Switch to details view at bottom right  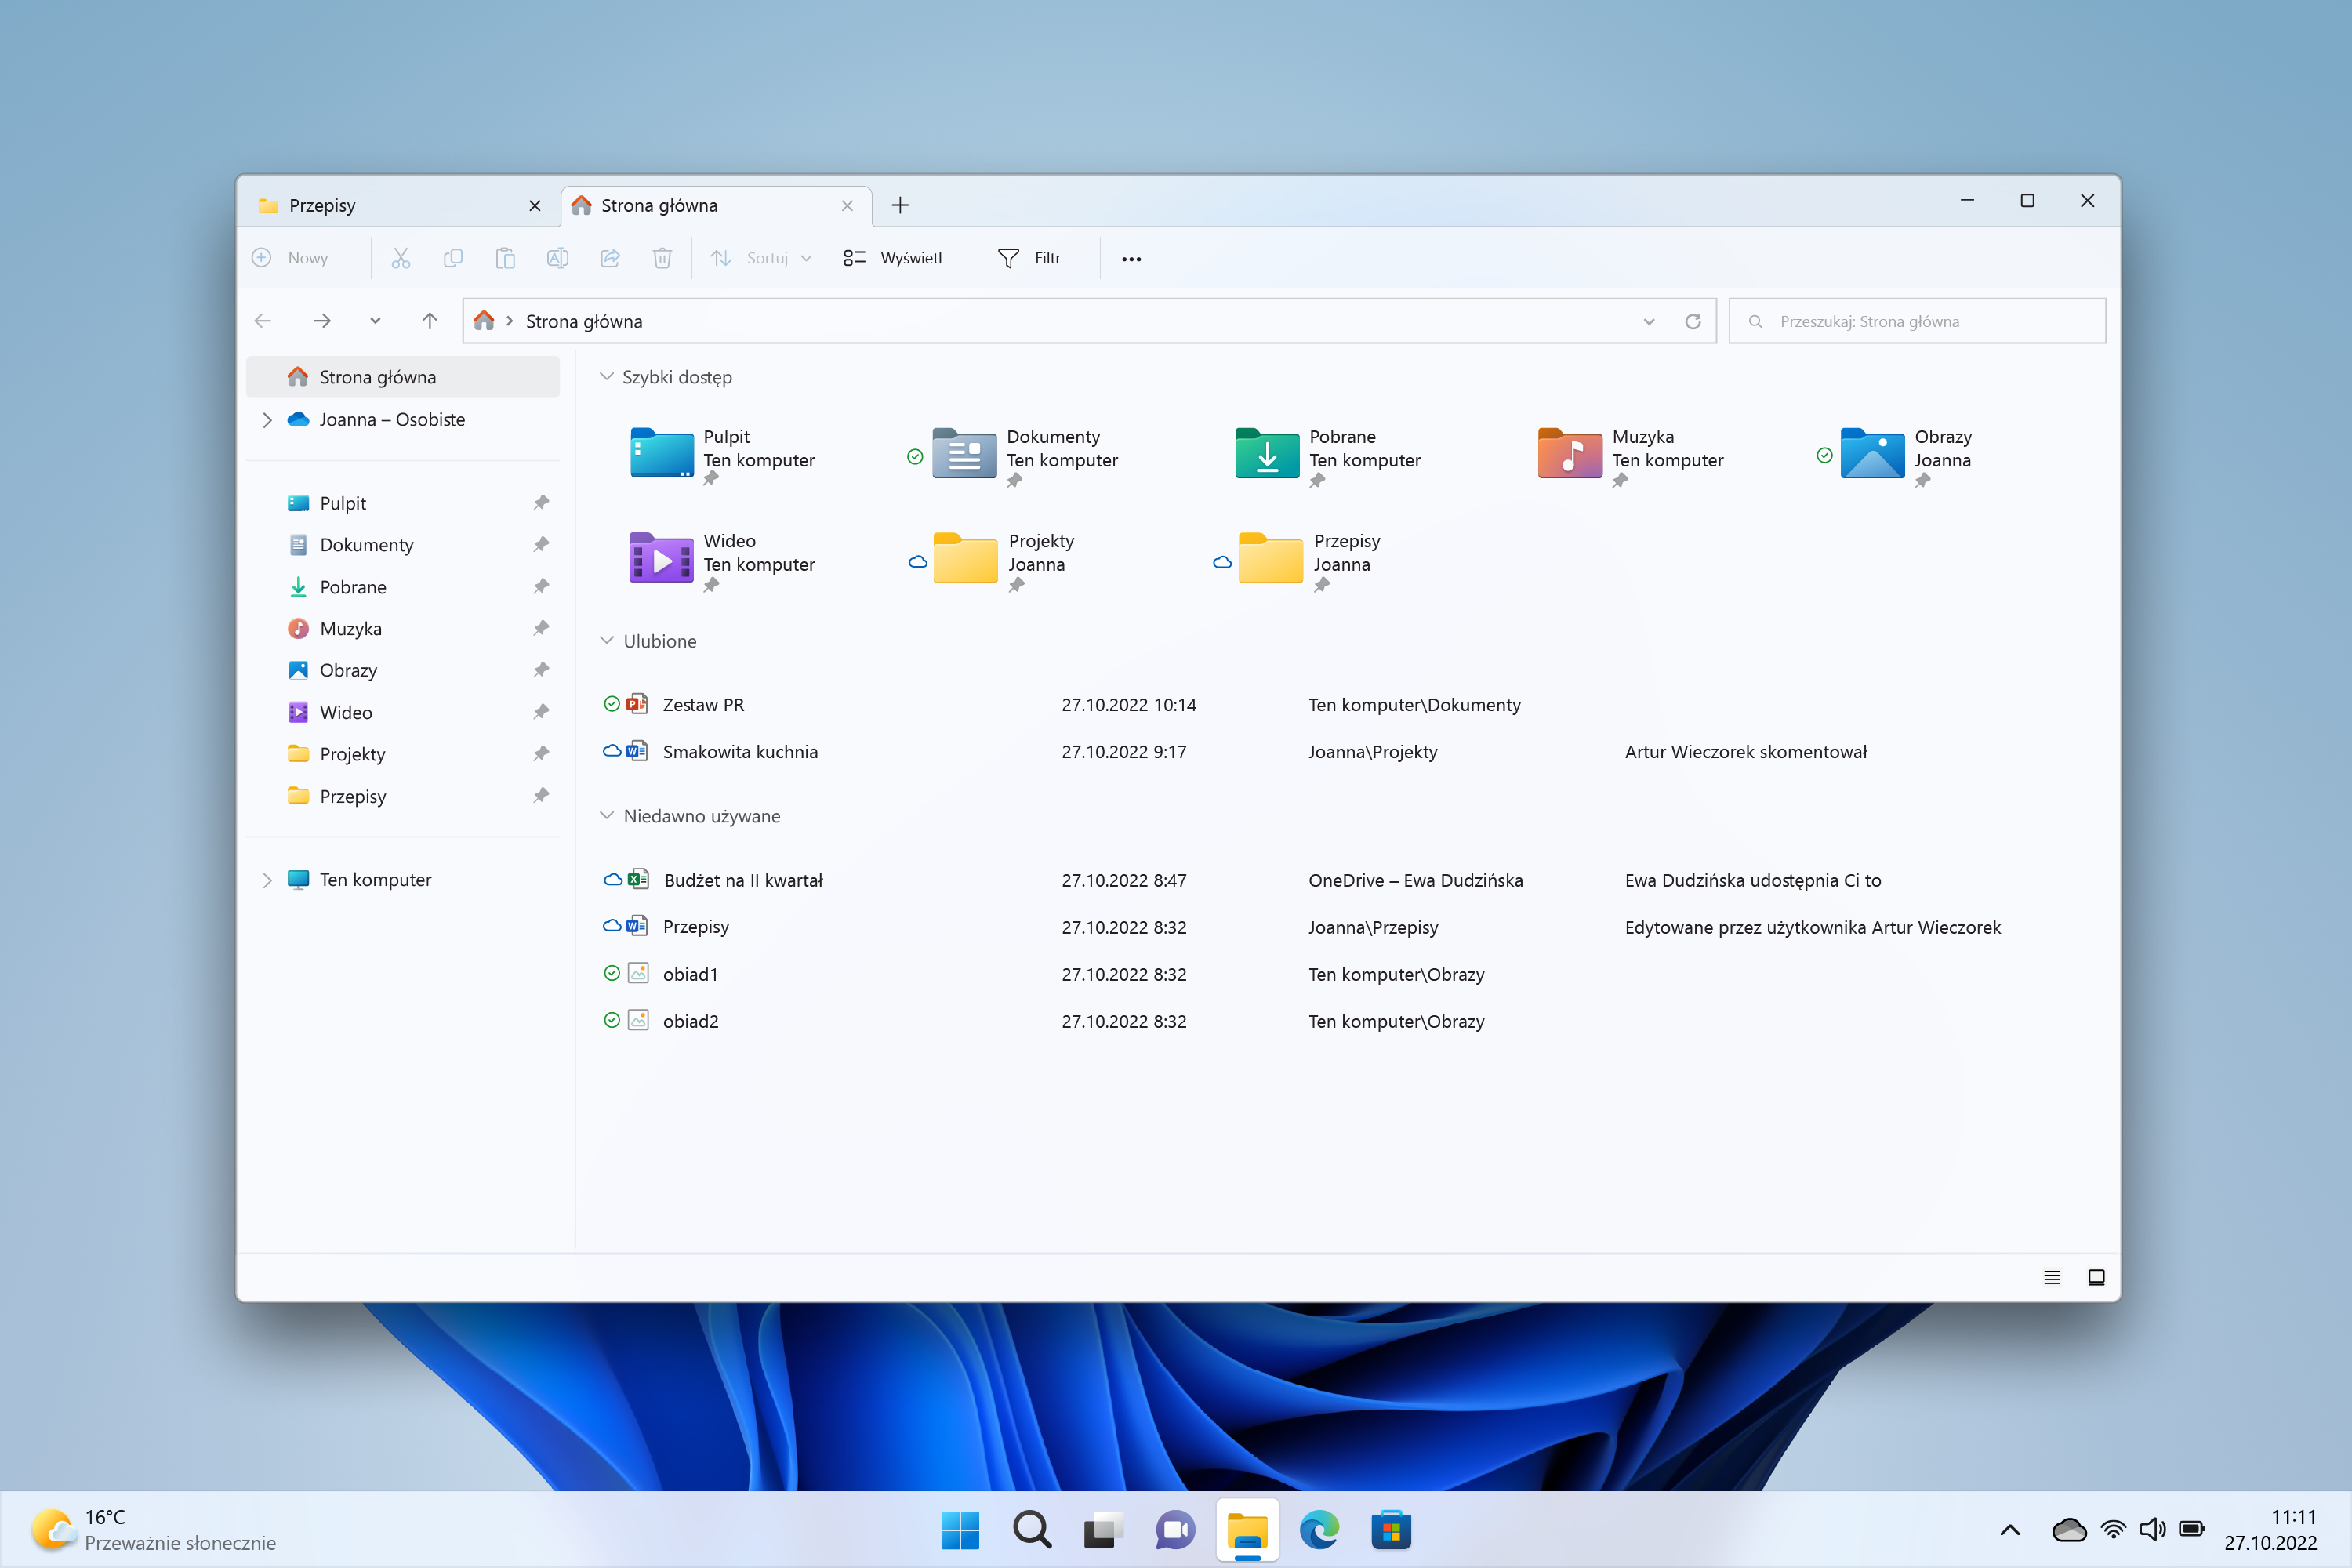[2051, 1277]
